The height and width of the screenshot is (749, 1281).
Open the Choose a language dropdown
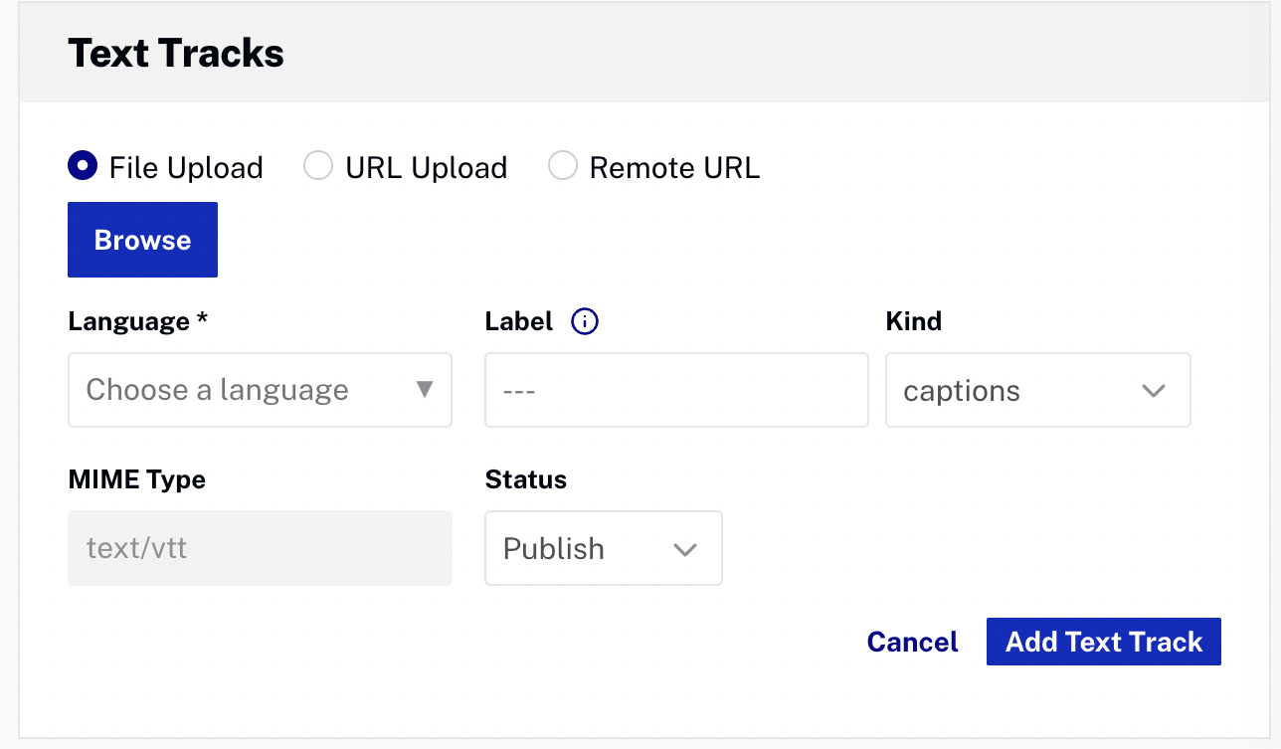260,390
